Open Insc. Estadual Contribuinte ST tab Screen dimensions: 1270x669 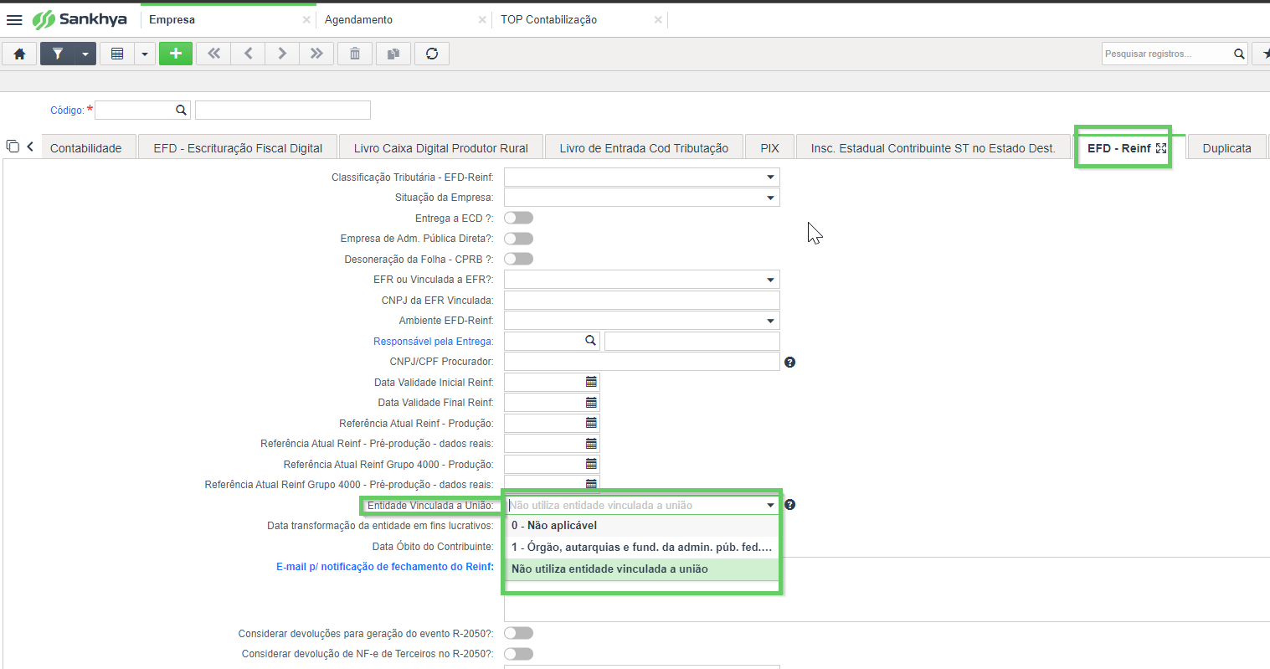pyautogui.click(x=933, y=147)
